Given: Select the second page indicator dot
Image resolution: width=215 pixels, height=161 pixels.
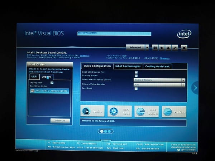Looking at the screenshot, I should click(x=106, y=131).
